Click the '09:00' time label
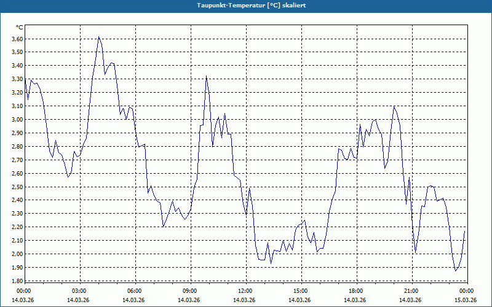This screenshot has width=492, height=307. (190, 291)
